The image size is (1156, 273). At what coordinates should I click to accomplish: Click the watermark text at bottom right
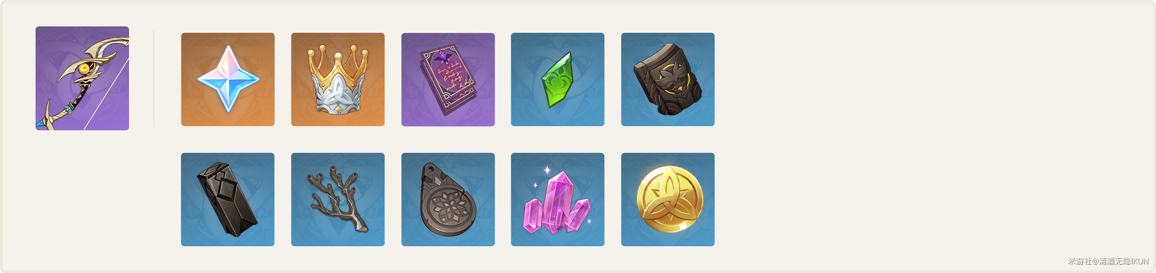(x=1108, y=262)
